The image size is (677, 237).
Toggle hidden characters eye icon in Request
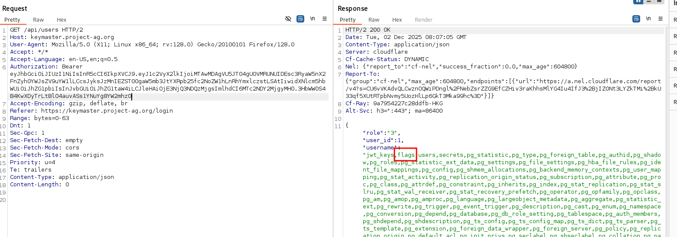pyautogui.click(x=288, y=19)
